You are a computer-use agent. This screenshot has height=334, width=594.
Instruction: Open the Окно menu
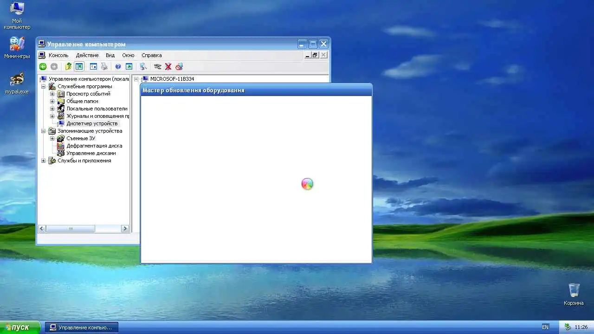pos(128,55)
